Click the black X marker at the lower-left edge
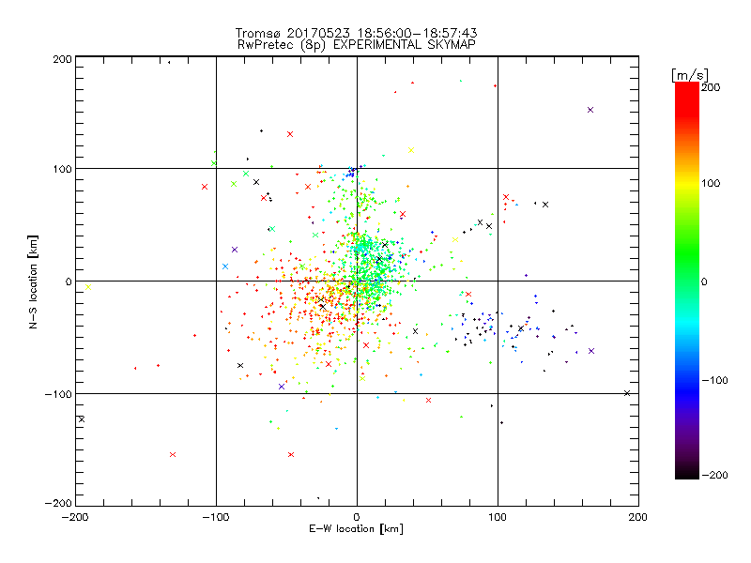The height and width of the screenshot is (563, 751). click(82, 419)
